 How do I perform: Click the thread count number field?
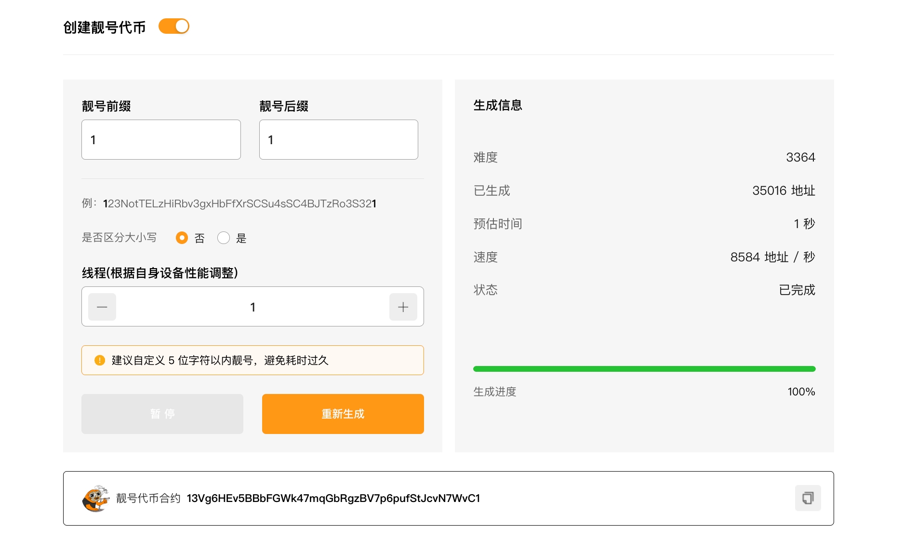pyautogui.click(x=252, y=307)
